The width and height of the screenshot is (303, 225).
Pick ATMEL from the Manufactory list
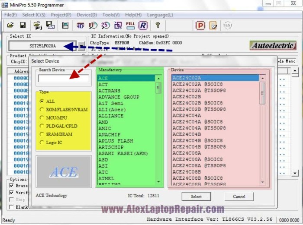coord(106,178)
